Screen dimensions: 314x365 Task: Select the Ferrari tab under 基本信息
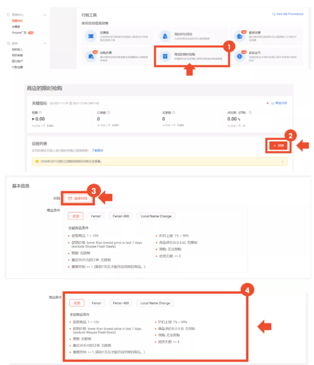coord(96,216)
